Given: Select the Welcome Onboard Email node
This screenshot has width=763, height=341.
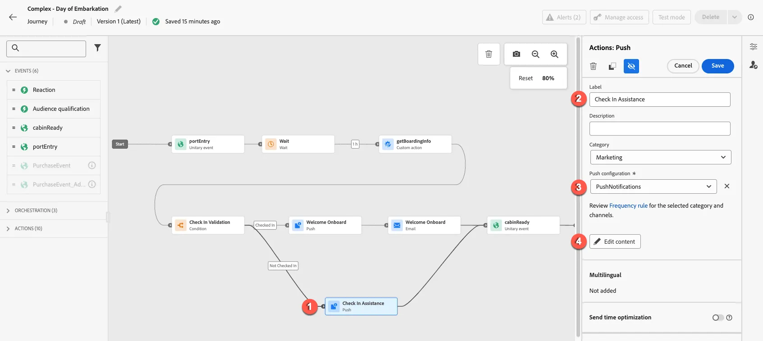Looking at the screenshot, I should (x=424, y=225).
